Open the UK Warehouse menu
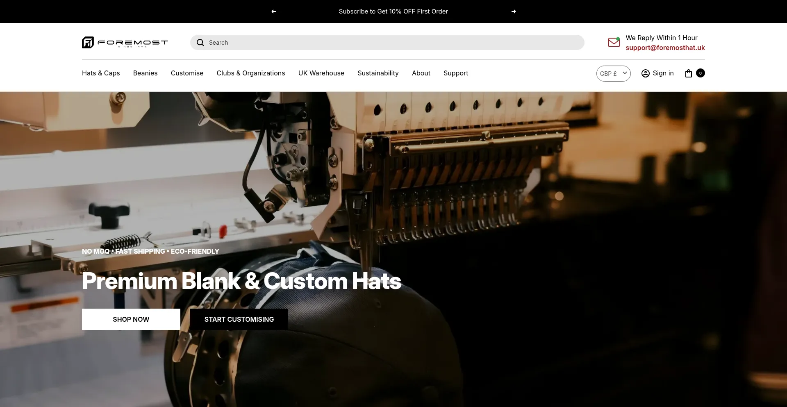This screenshot has height=407, width=787. point(321,73)
